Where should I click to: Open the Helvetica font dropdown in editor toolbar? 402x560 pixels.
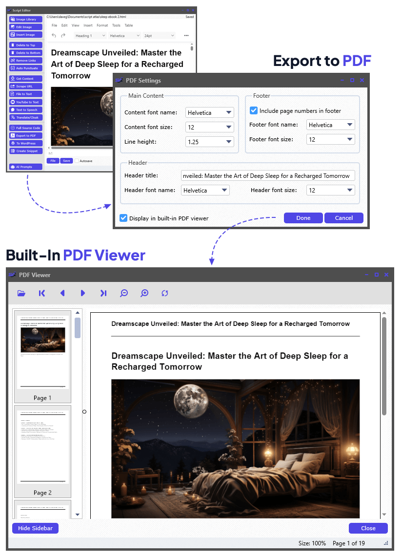[124, 36]
